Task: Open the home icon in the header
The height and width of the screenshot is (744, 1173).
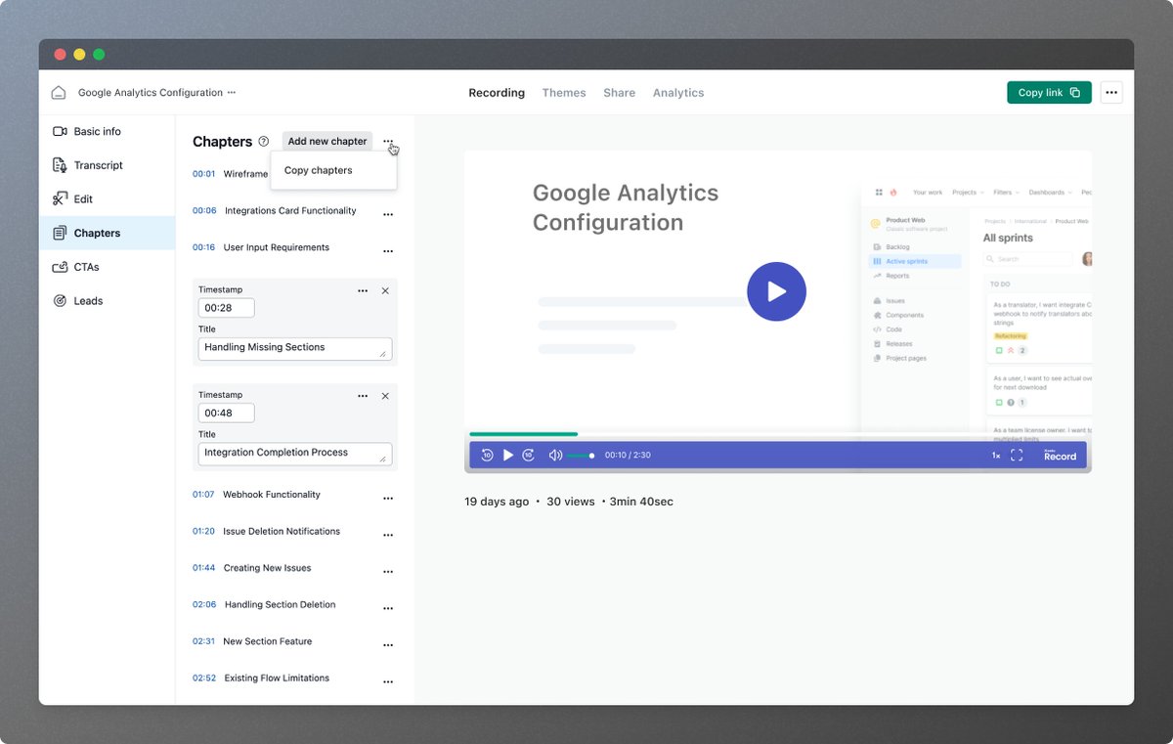Action: (59, 93)
